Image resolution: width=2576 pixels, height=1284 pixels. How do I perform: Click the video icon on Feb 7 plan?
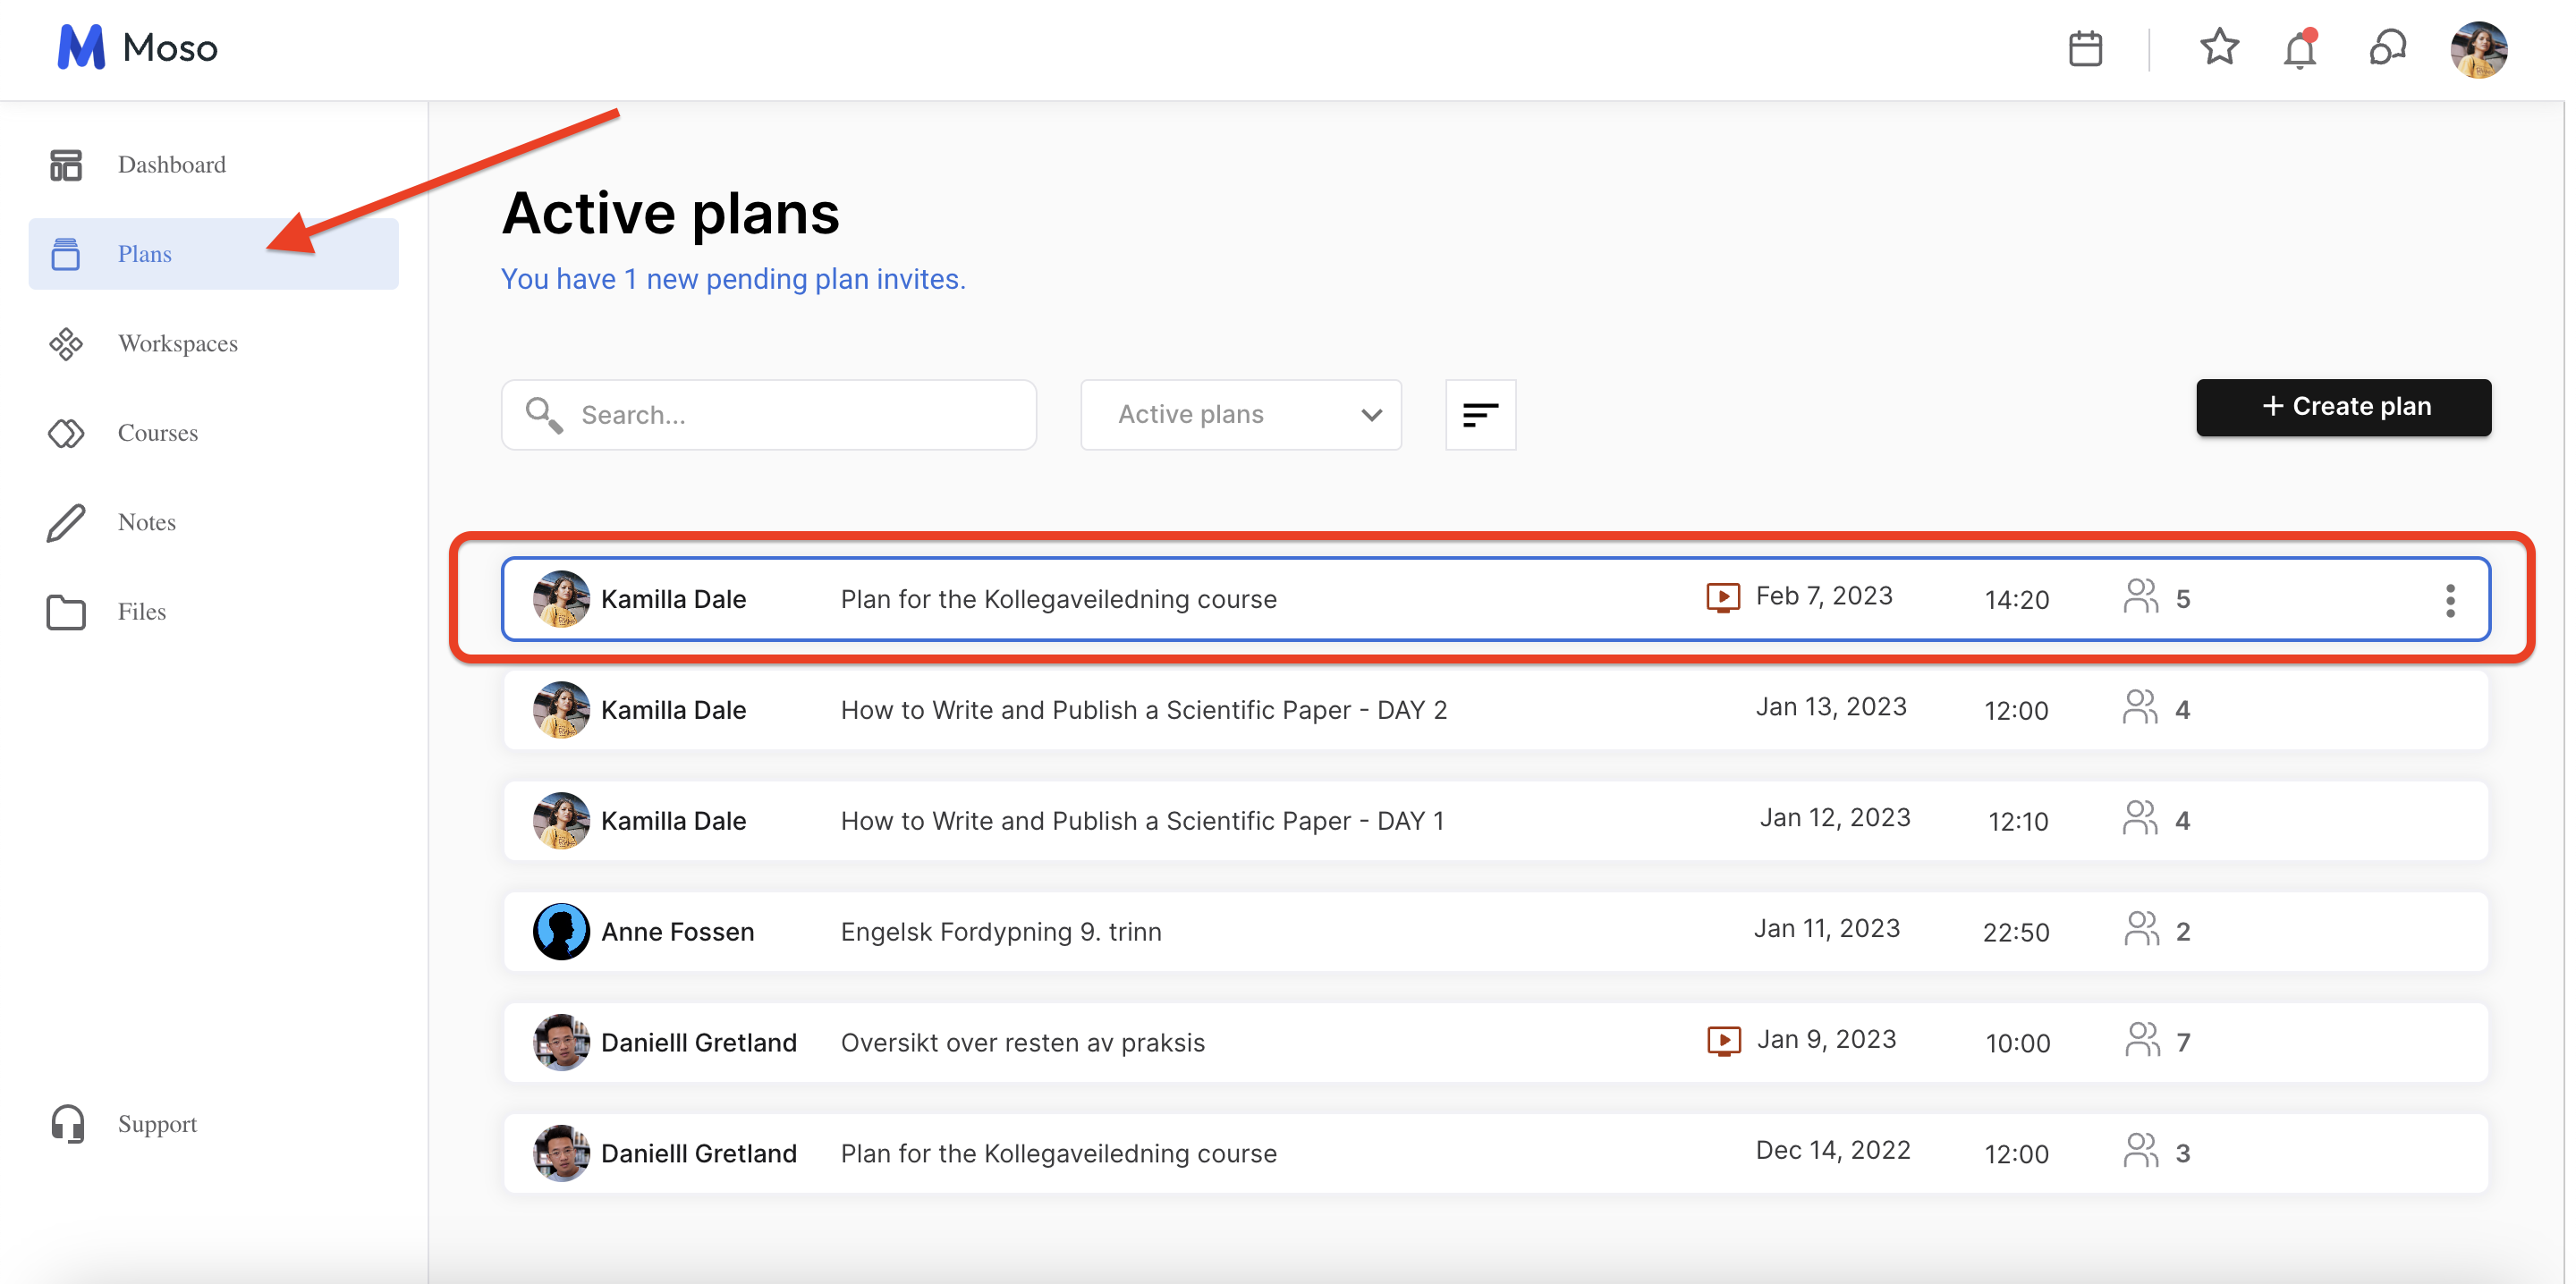pos(1722,598)
